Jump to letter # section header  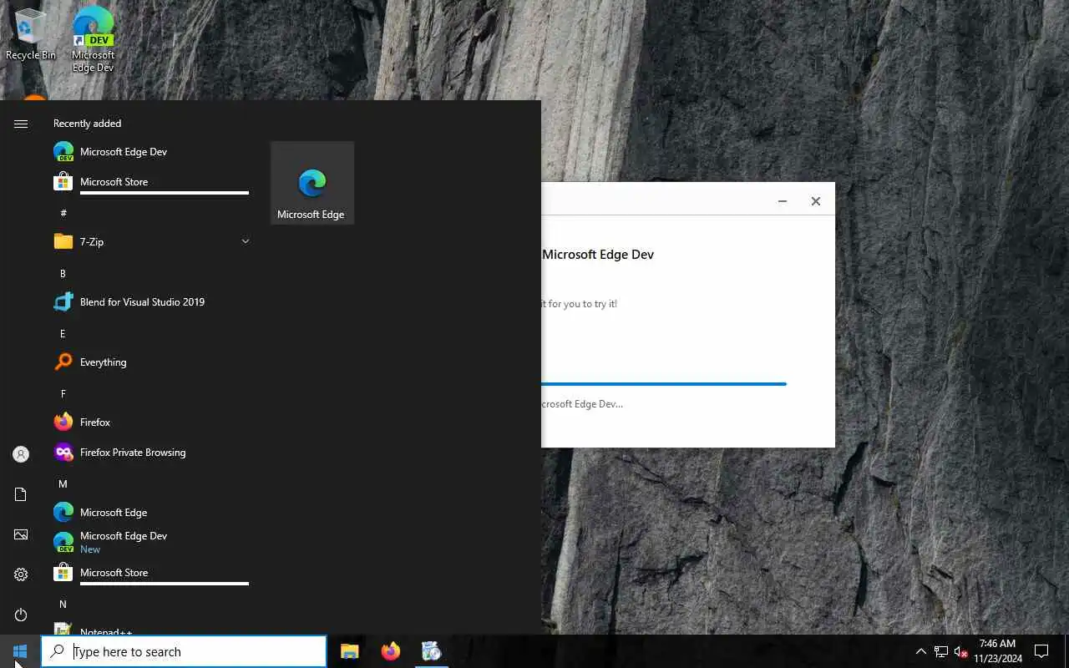(x=63, y=213)
